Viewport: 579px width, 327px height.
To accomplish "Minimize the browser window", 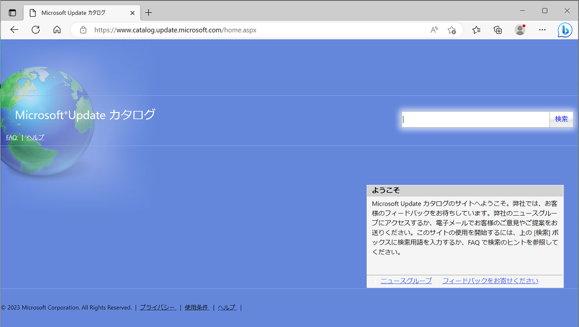I will coord(522,11).
